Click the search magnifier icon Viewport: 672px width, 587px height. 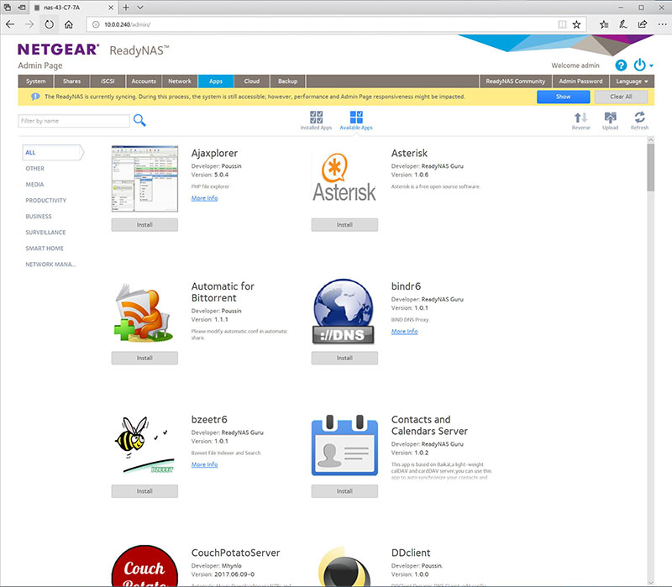pos(139,120)
